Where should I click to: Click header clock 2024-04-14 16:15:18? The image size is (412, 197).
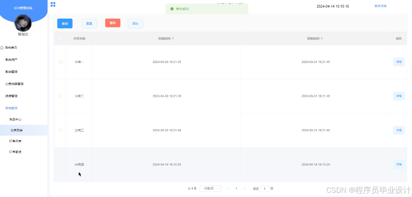333,6
